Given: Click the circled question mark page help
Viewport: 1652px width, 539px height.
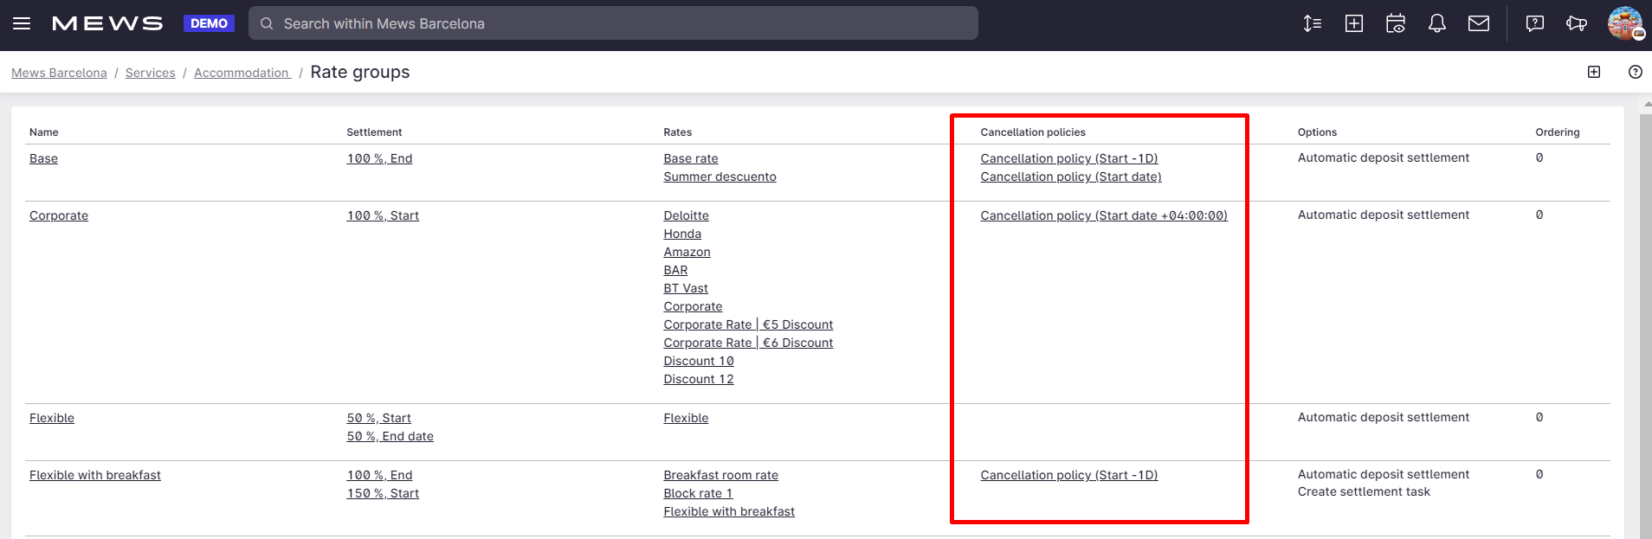Looking at the screenshot, I should tap(1635, 72).
